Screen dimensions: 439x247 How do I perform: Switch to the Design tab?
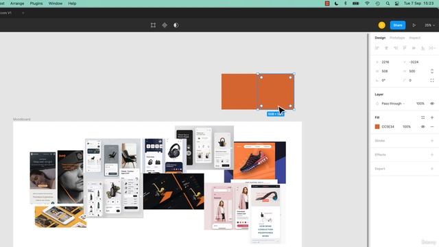click(380, 38)
